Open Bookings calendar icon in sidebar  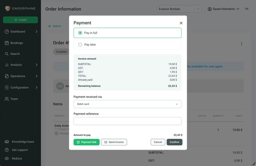pos(7,43)
